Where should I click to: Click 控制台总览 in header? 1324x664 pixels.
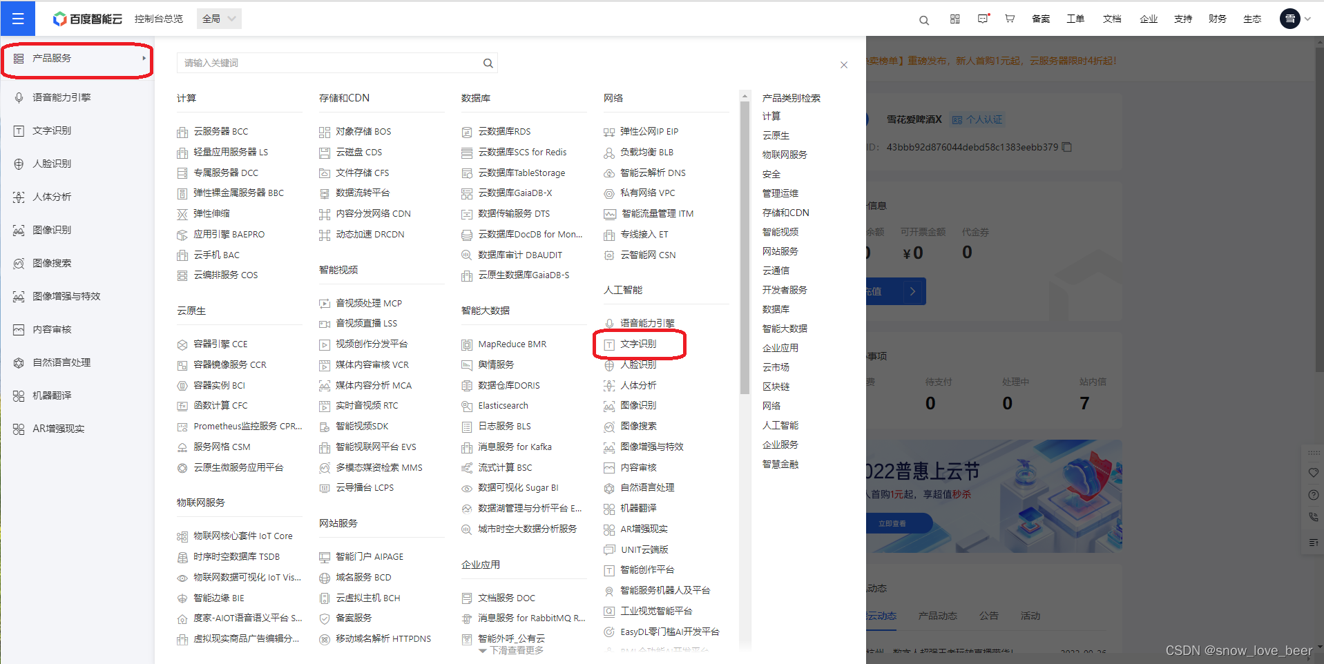point(159,19)
